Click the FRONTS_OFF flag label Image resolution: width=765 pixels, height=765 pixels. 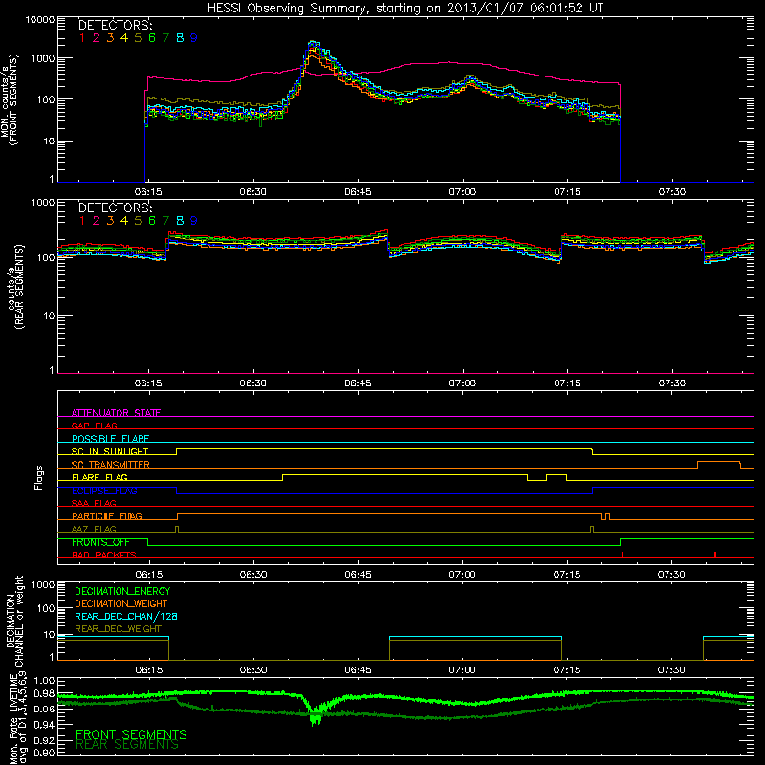pyautogui.click(x=100, y=542)
